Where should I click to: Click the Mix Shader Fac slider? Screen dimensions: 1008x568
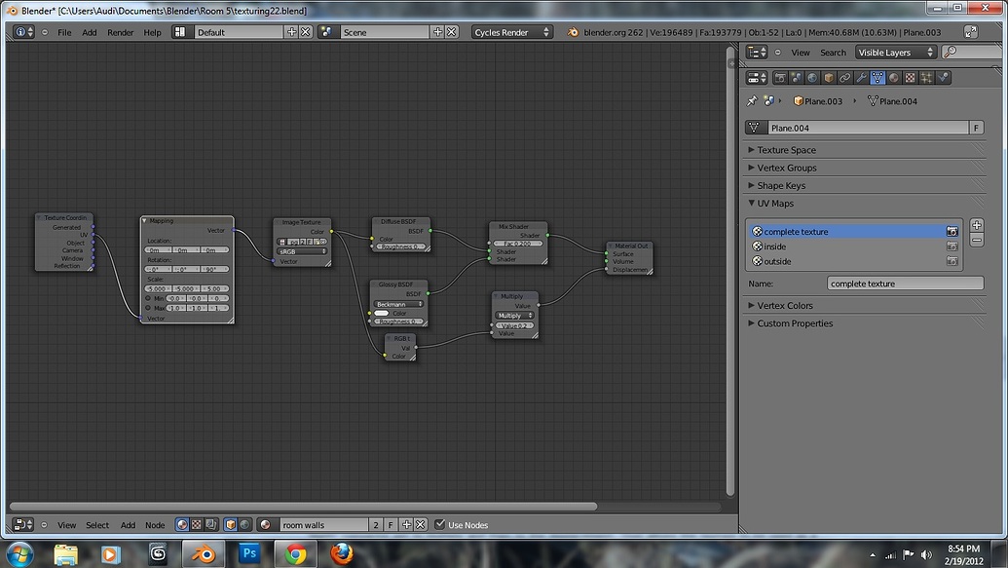point(518,244)
